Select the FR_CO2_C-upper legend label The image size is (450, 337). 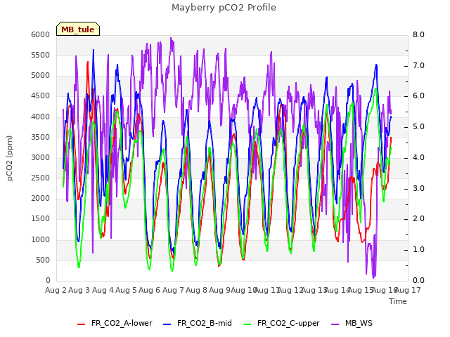coord(288,323)
